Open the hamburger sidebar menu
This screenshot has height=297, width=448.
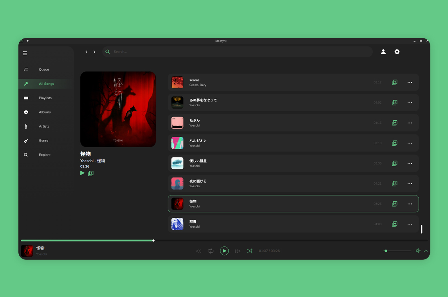tap(25, 53)
